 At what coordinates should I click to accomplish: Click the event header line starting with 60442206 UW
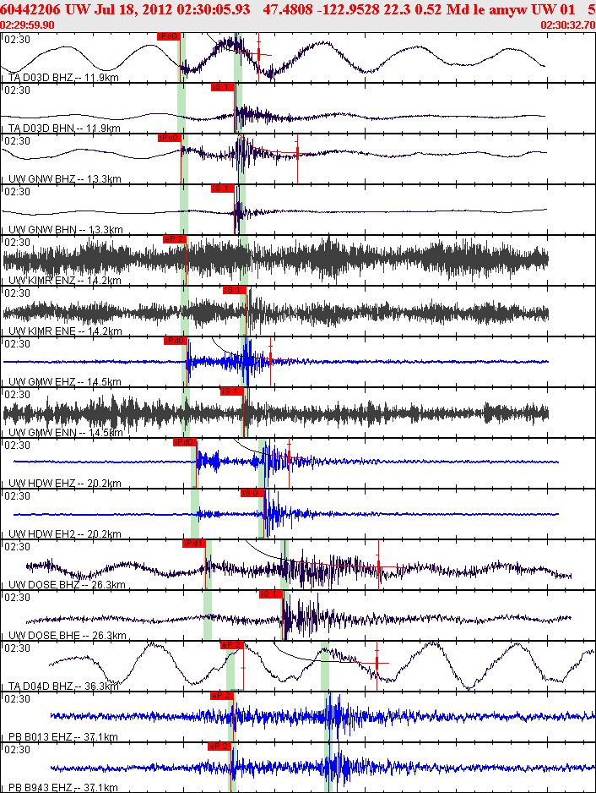(298, 9)
